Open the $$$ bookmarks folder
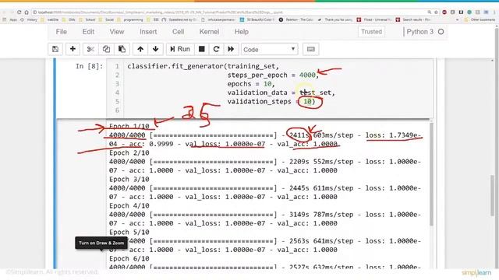Image resolution: width=499 pixels, height=280 pixels. 154,19
